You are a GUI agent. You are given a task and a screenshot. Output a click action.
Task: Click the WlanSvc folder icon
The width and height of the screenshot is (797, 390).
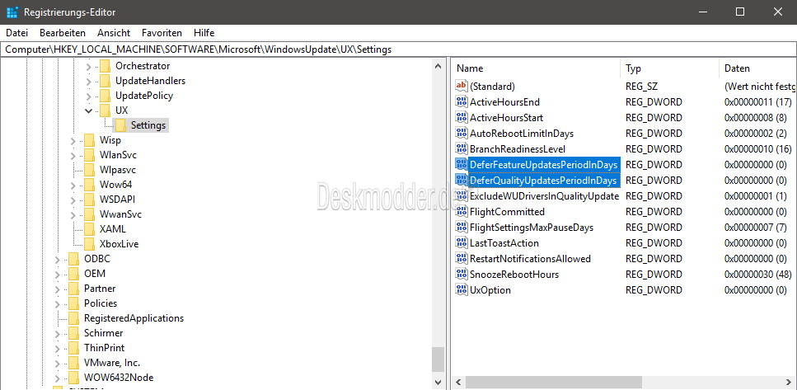click(x=90, y=155)
